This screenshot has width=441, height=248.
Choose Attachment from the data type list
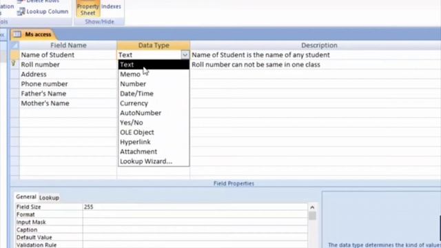click(154, 152)
